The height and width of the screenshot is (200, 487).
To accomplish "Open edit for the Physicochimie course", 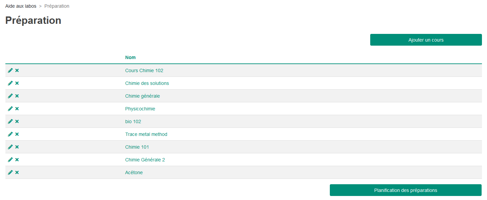I will coord(10,109).
